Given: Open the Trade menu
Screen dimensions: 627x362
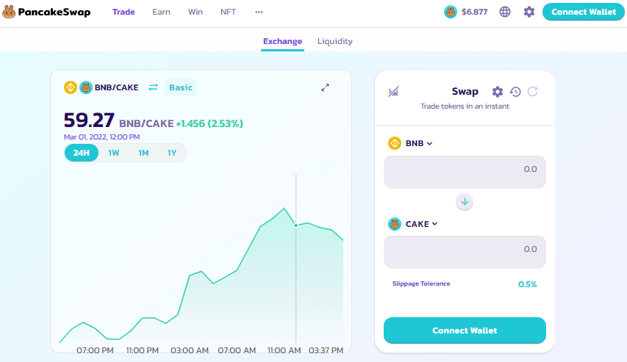Looking at the screenshot, I should coord(123,12).
